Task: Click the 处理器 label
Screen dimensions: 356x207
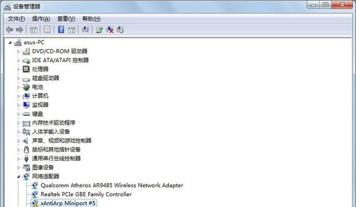Action: [x=40, y=69]
